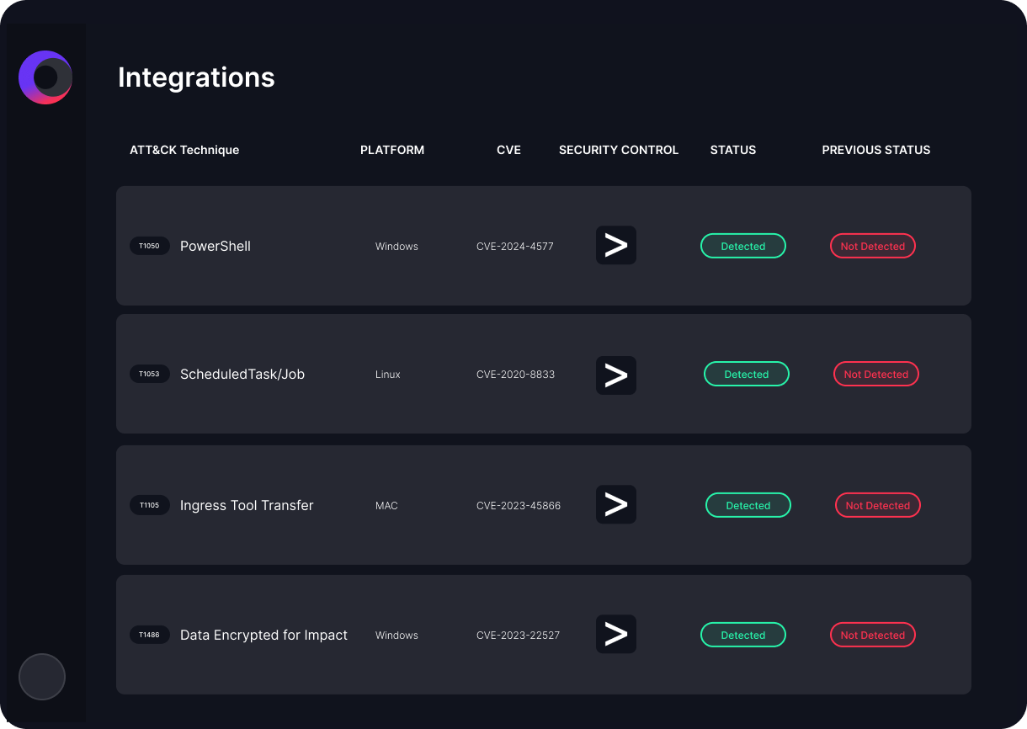The height and width of the screenshot is (729, 1027).
Task: Open the Ingress Tool Transfer technique name
Action: [x=247, y=505]
